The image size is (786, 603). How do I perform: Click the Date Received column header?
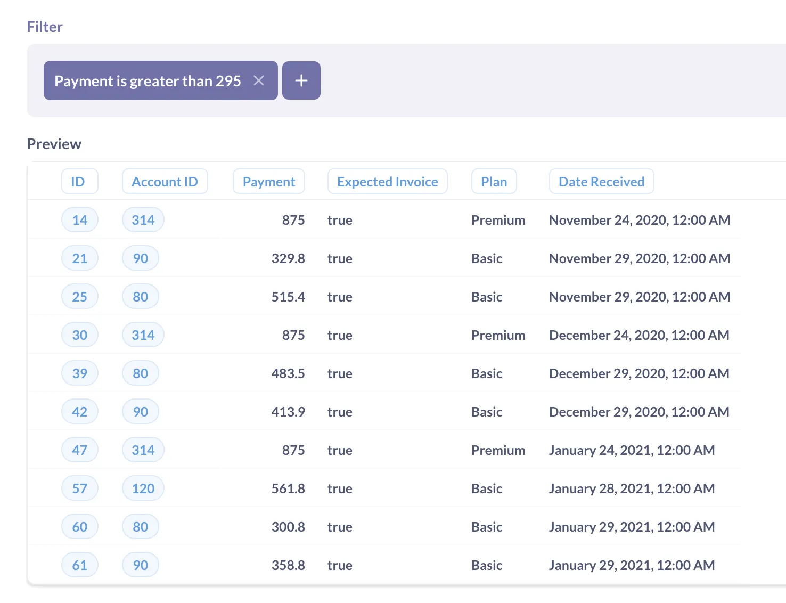click(601, 182)
